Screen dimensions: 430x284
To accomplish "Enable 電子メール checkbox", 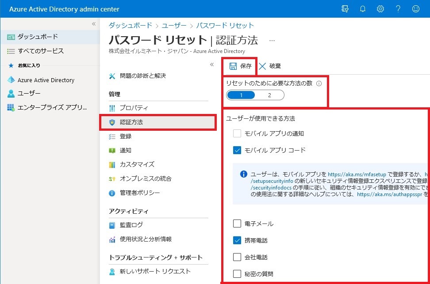I will (237, 223).
